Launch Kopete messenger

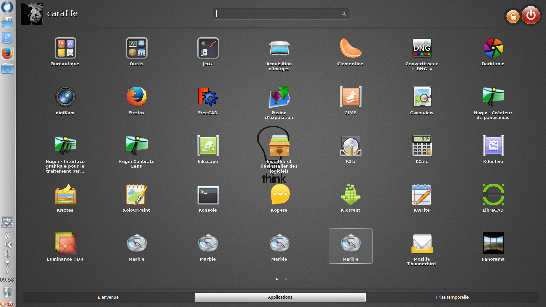pos(279,198)
